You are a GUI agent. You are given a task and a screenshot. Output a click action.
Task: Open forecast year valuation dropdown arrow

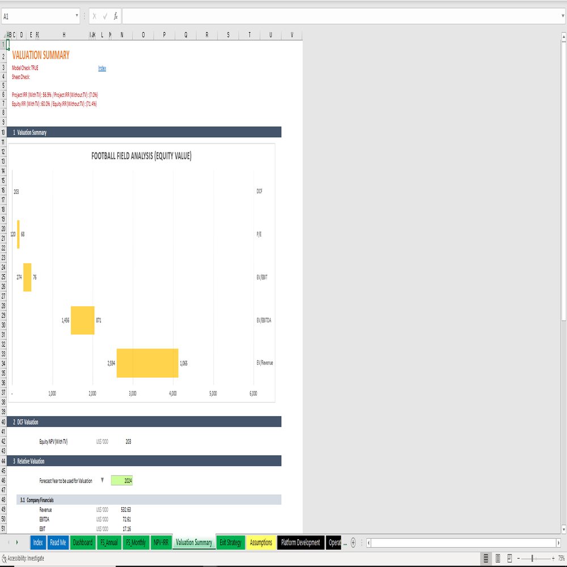[x=102, y=480]
